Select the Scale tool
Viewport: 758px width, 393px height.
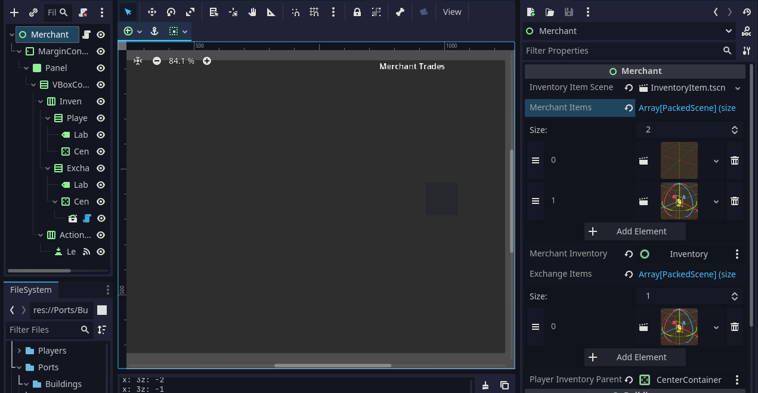tap(190, 12)
